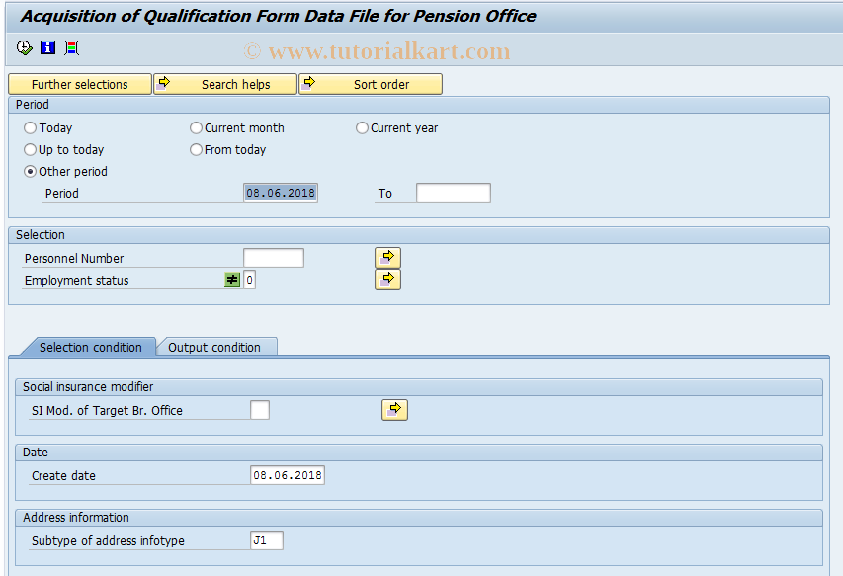Click the Further selections button

point(79,84)
